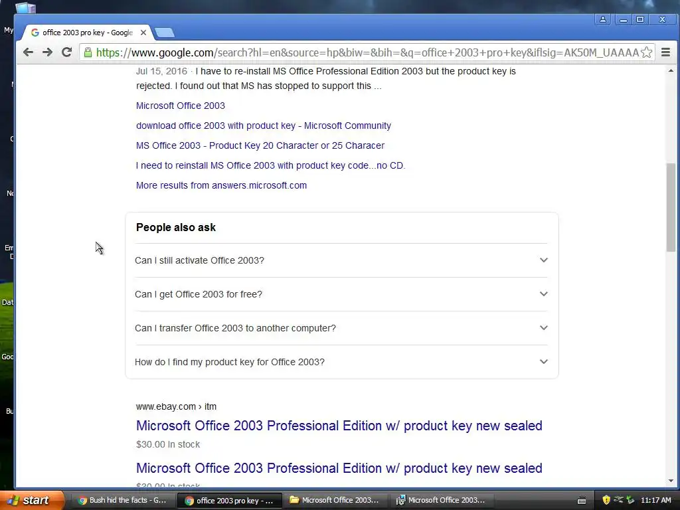680x510 pixels.
Task: Click the scrollbar down arrow
Action: click(671, 481)
